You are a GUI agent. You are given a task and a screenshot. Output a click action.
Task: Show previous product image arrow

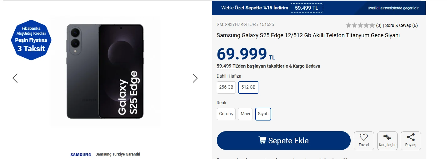(x=15, y=78)
